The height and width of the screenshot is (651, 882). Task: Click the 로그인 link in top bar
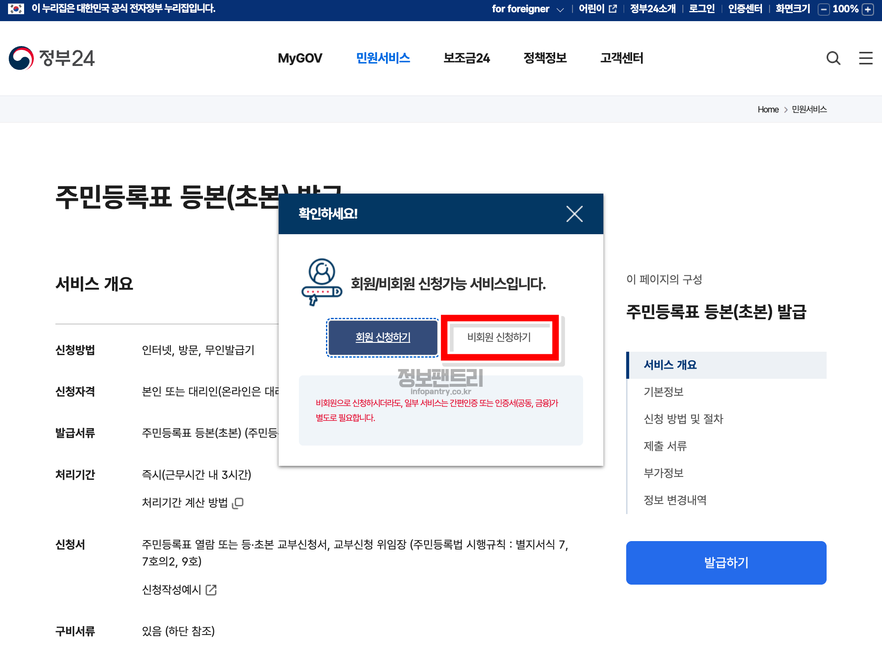(701, 9)
